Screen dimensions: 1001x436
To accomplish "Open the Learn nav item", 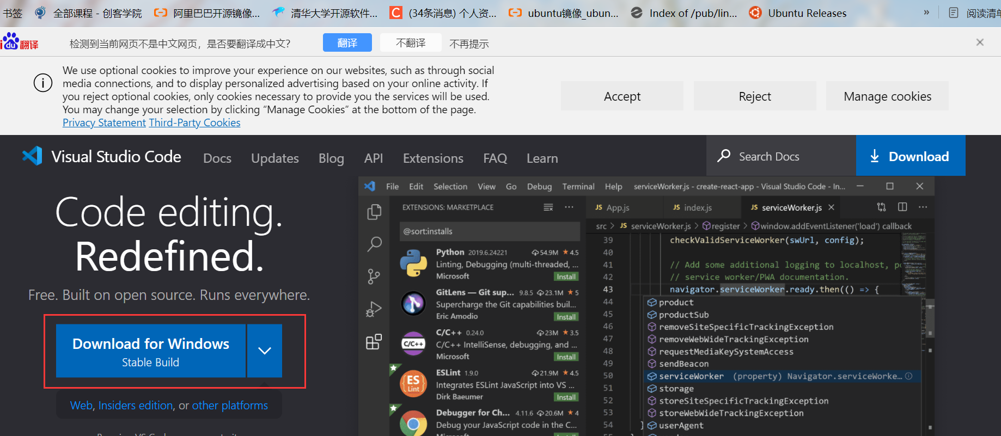I will pyautogui.click(x=542, y=158).
